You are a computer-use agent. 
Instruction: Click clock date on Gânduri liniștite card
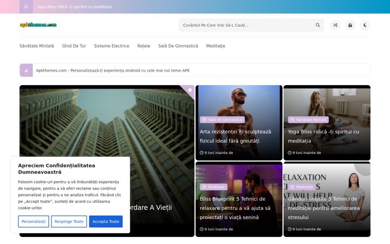coord(304,229)
